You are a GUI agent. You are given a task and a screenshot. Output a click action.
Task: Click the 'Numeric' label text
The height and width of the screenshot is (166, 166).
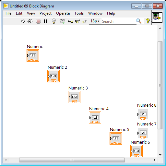tap(35, 47)
